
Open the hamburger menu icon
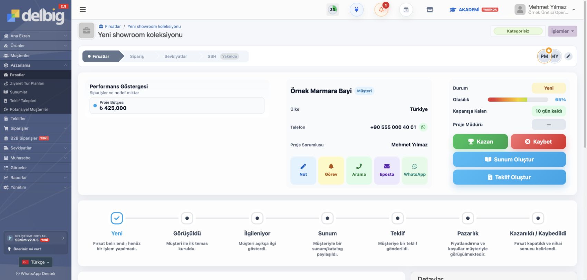click(x=83, y=10)
